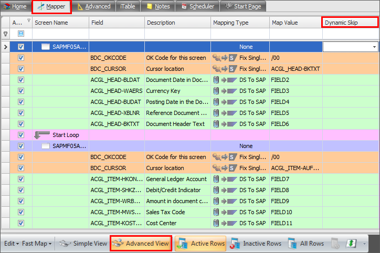Image resolution: width=380 pixels, height=253 pixels.
Task: Uncheck the General Ledger Account row checkbox
Action: pos(21,179)
